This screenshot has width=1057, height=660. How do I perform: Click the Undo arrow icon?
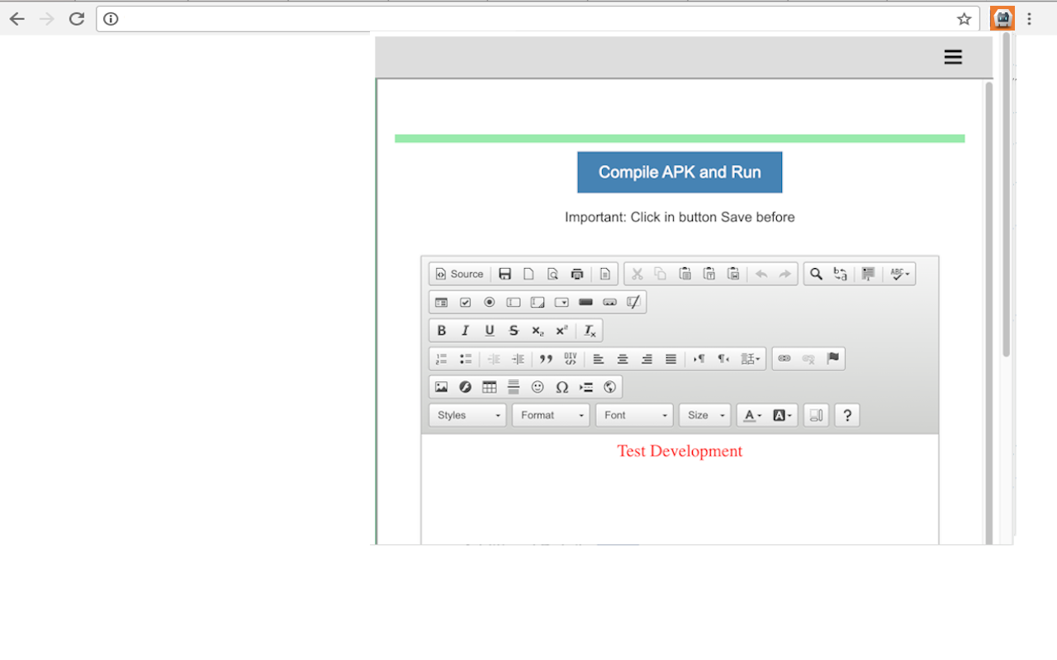pos(761,274)
